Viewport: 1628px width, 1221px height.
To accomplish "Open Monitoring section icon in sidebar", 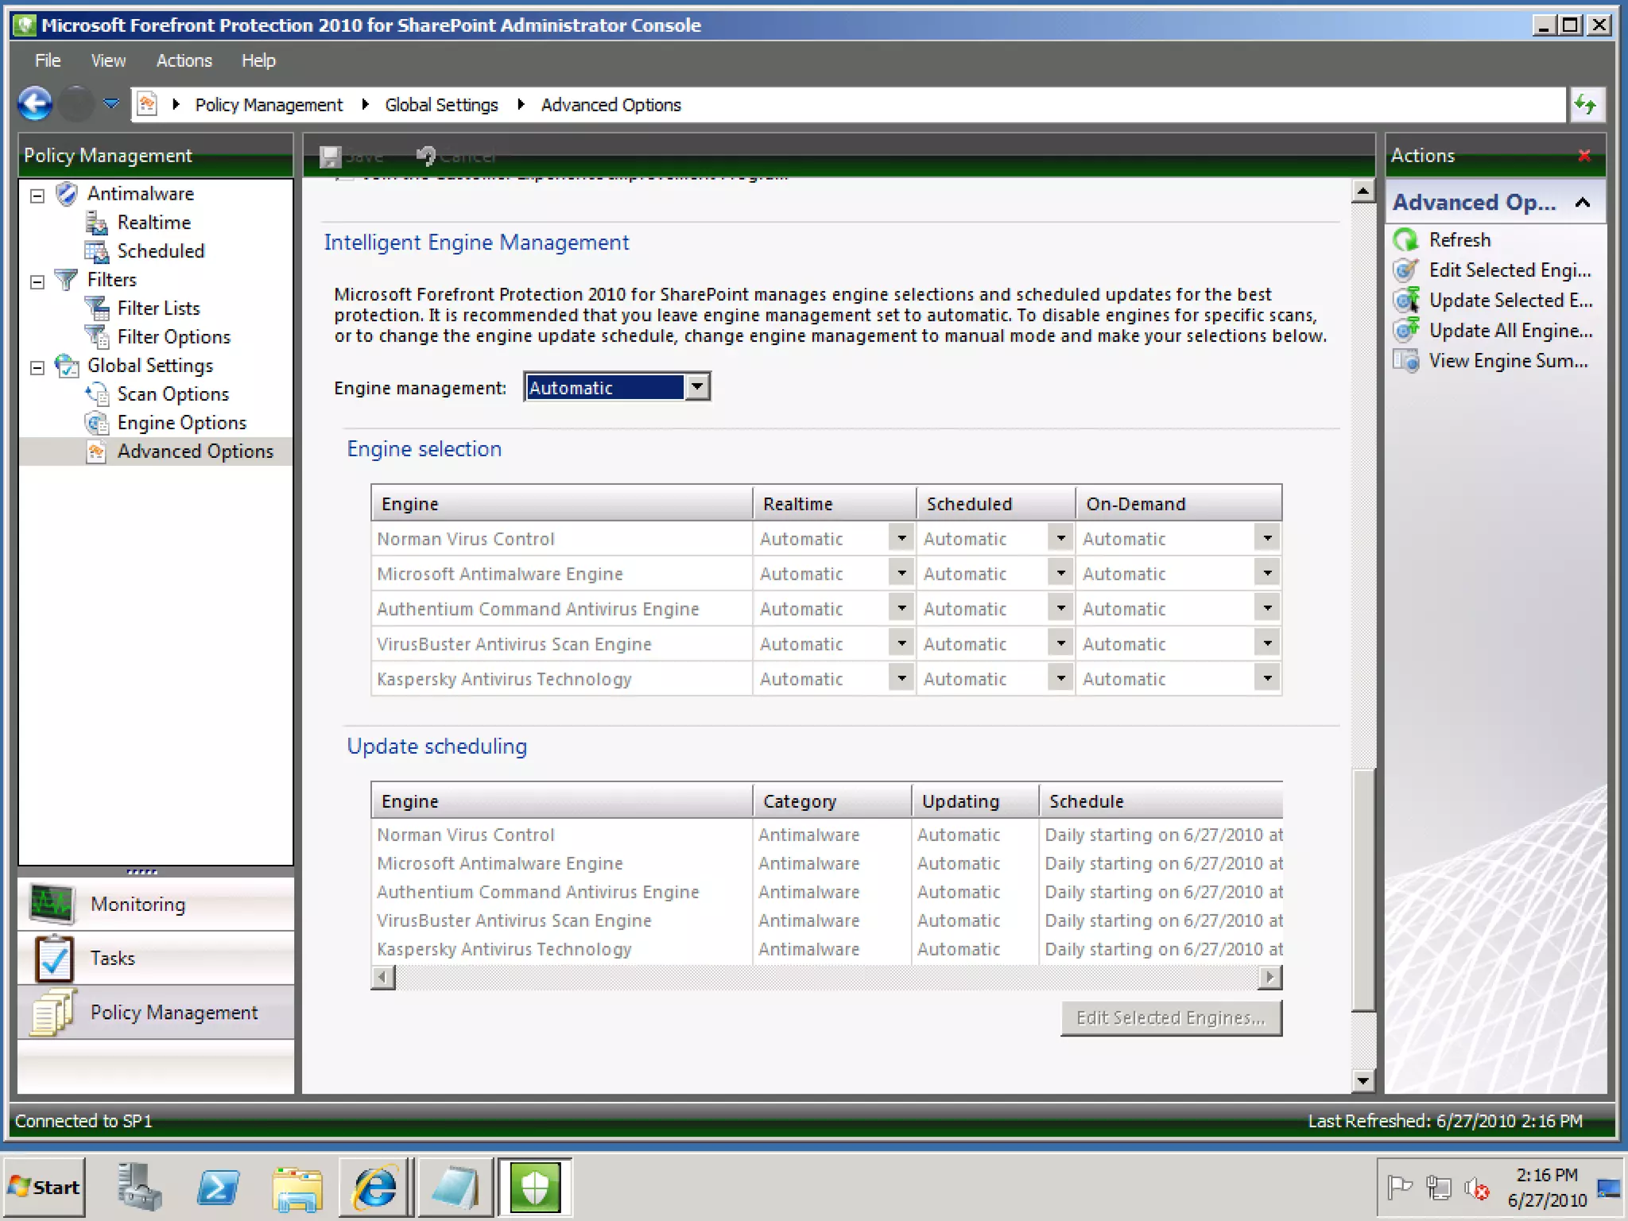I will tap(52, 904).
